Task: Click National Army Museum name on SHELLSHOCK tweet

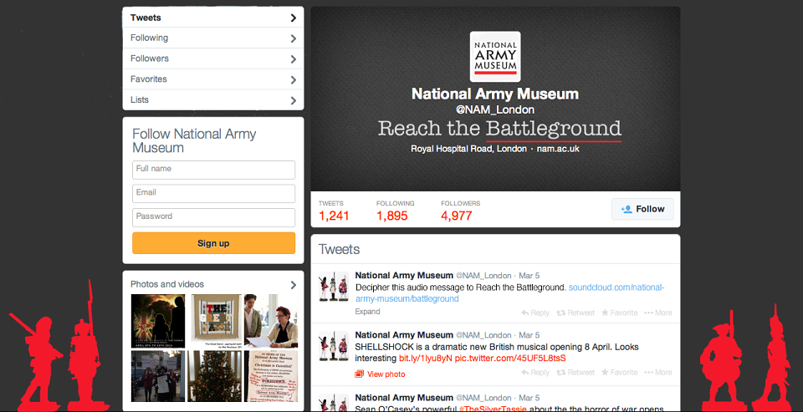Action: 404,335
